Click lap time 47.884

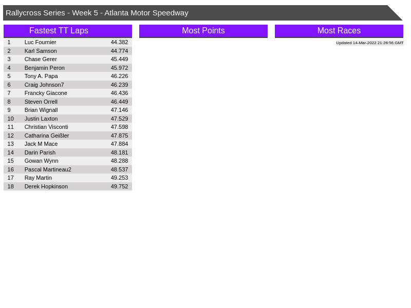tap(119, 144)
